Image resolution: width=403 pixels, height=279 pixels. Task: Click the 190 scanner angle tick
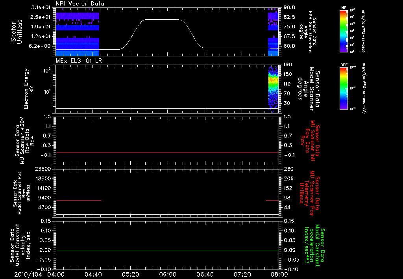click(288, 65)
